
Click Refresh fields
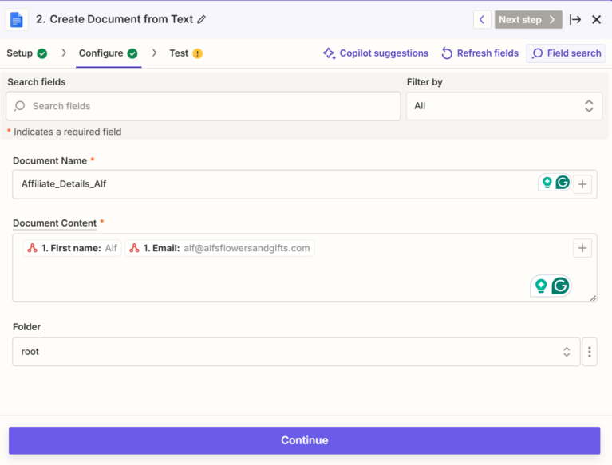point(480,53)
